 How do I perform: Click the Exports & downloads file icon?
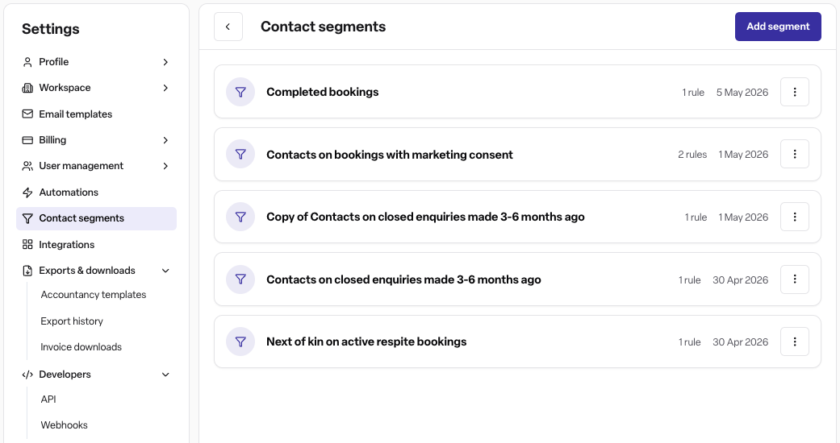(27, 271)
